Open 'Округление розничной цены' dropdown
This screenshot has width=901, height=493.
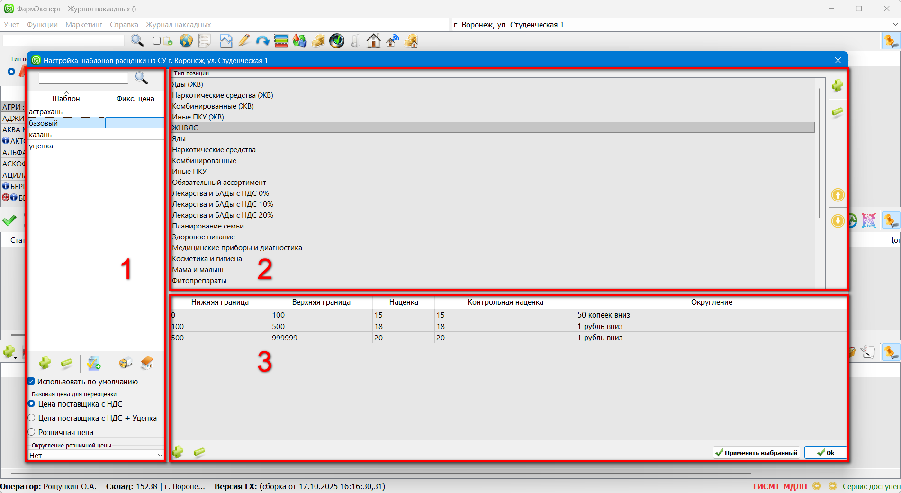(x=96, y=456)
